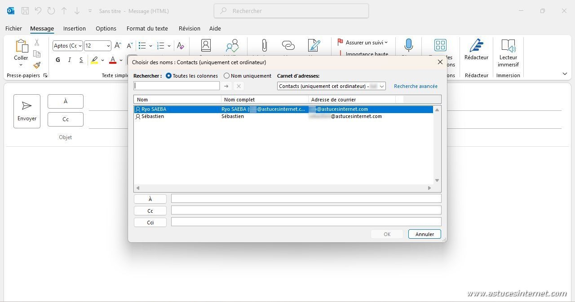Image resolution: width=575 pixels, height=302 pixels.
Task: Open the Aptos font name dropdown
Action: [x=80, y=46]
